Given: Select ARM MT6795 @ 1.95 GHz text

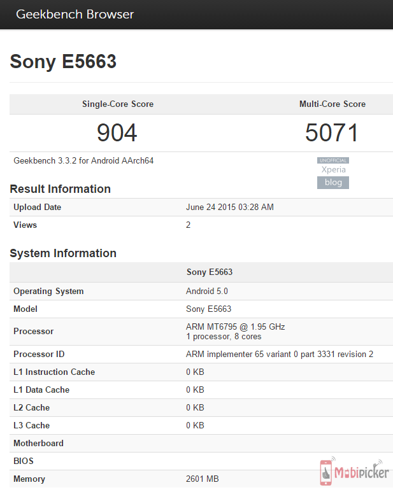Looking at the screenshot, I should [236, 327].
